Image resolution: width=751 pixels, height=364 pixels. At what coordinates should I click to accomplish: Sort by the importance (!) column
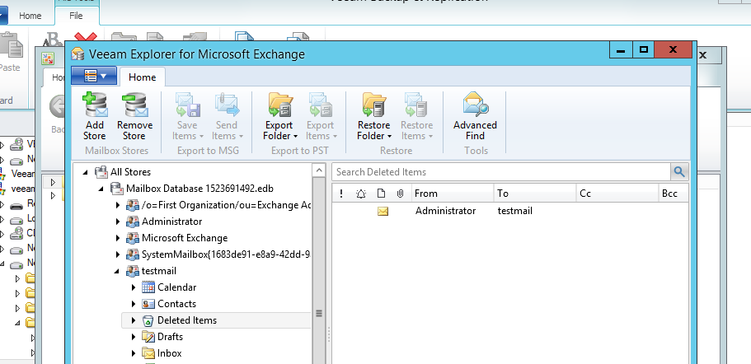[341, 194]
